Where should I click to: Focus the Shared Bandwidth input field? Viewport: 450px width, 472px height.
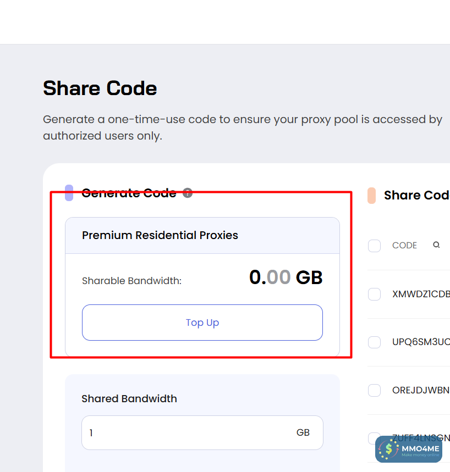[x=187, y=433]
